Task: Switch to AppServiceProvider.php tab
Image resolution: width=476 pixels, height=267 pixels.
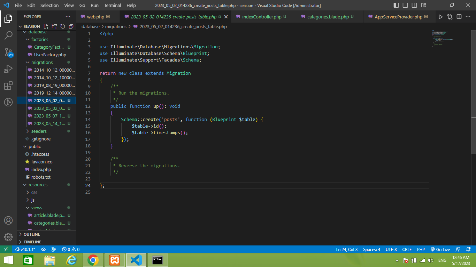Action: tap(399, 17)
